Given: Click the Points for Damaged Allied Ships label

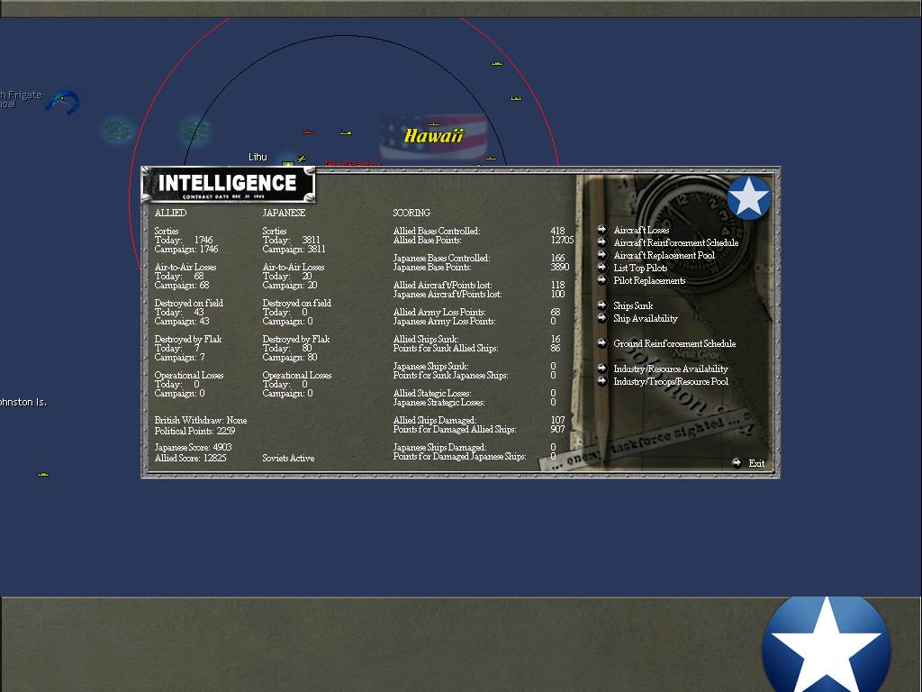Looking at the screenshot, I should pyautogui.click(x=455, y=429).
